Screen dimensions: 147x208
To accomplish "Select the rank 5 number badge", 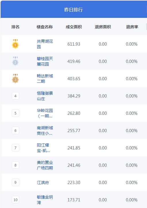I will pos(16,113).
